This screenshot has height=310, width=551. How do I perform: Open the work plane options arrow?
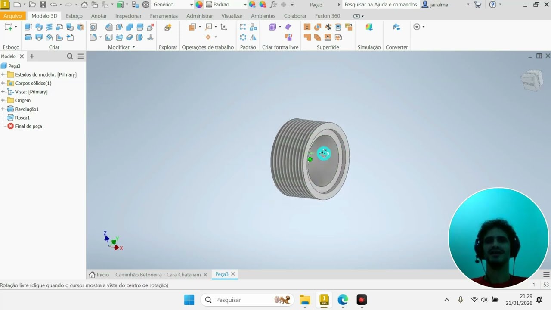click(x=200, y=27)
